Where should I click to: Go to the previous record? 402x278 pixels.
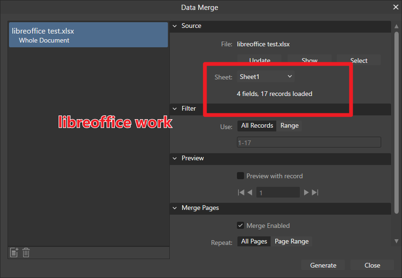click(x=250, y=192)
